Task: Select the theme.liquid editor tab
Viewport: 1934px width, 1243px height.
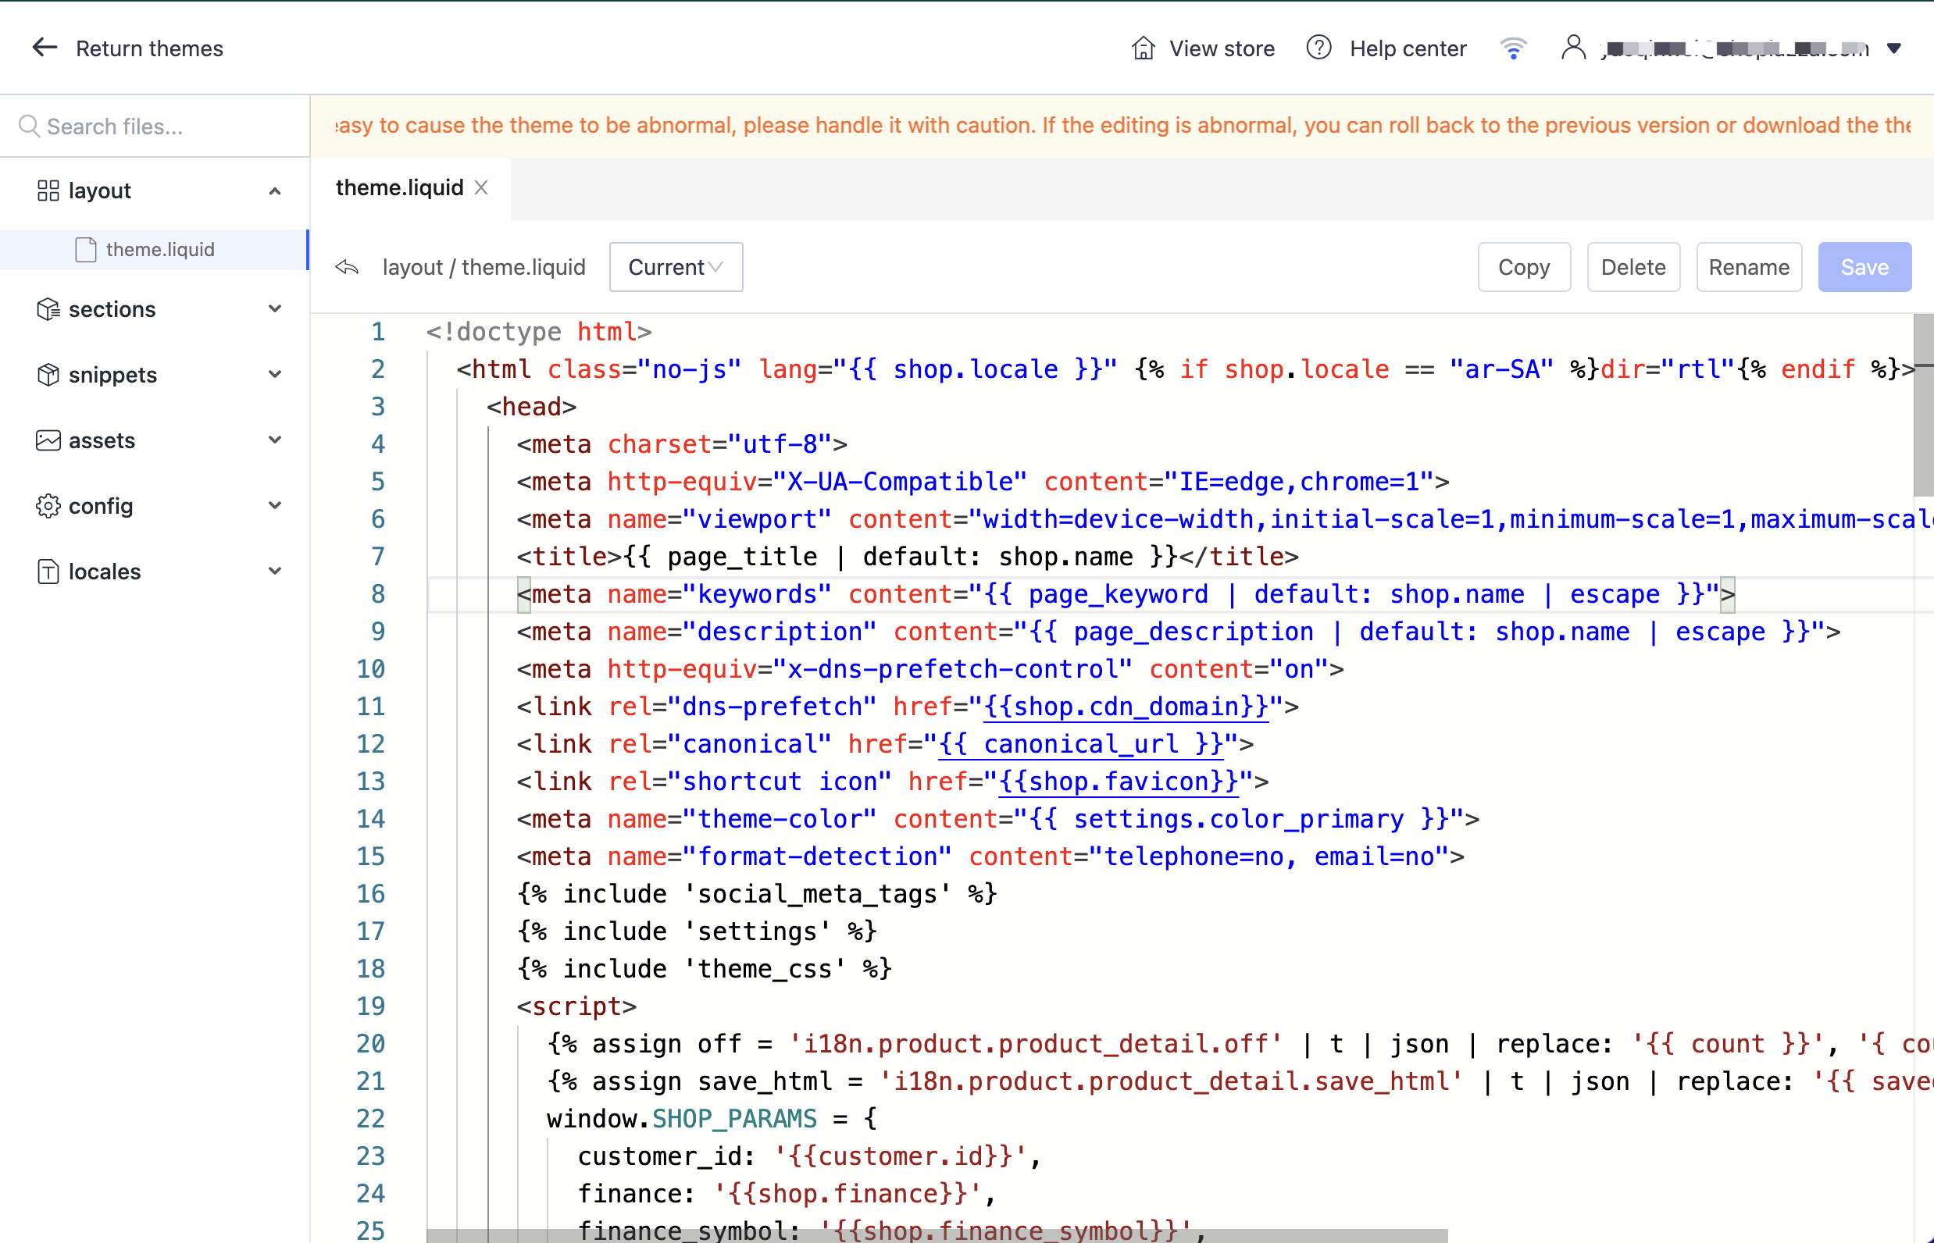Action: [399, 188]
